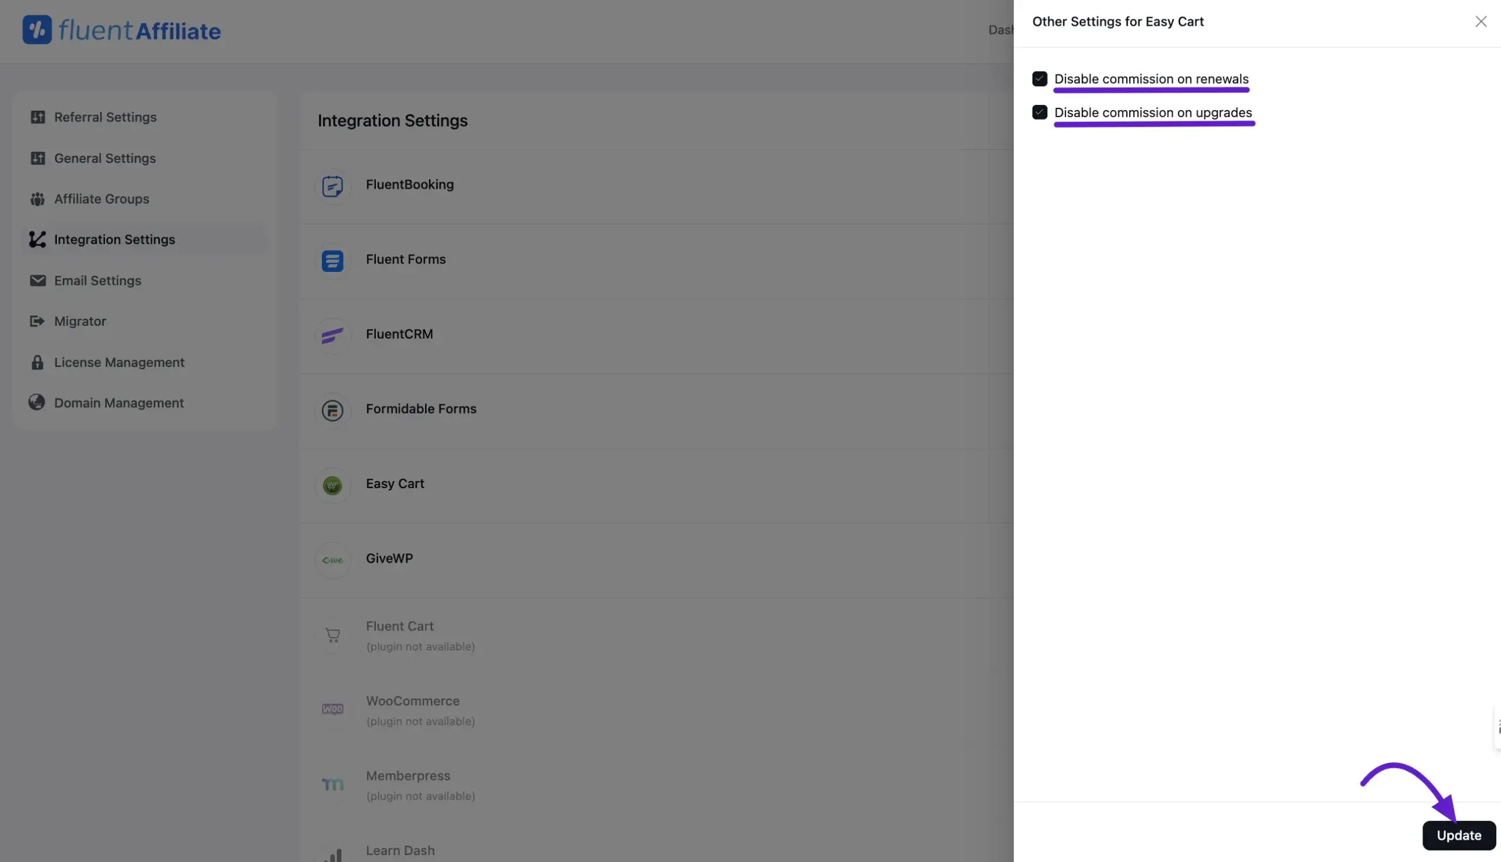Click the FluentCRM integration icon
Image resolution: width=1501 pixels, height=862 pixels.
(x=332, y=336)
